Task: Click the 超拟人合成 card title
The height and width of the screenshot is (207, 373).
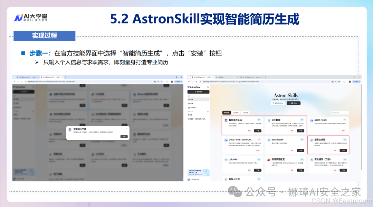Action: [234, 179]
